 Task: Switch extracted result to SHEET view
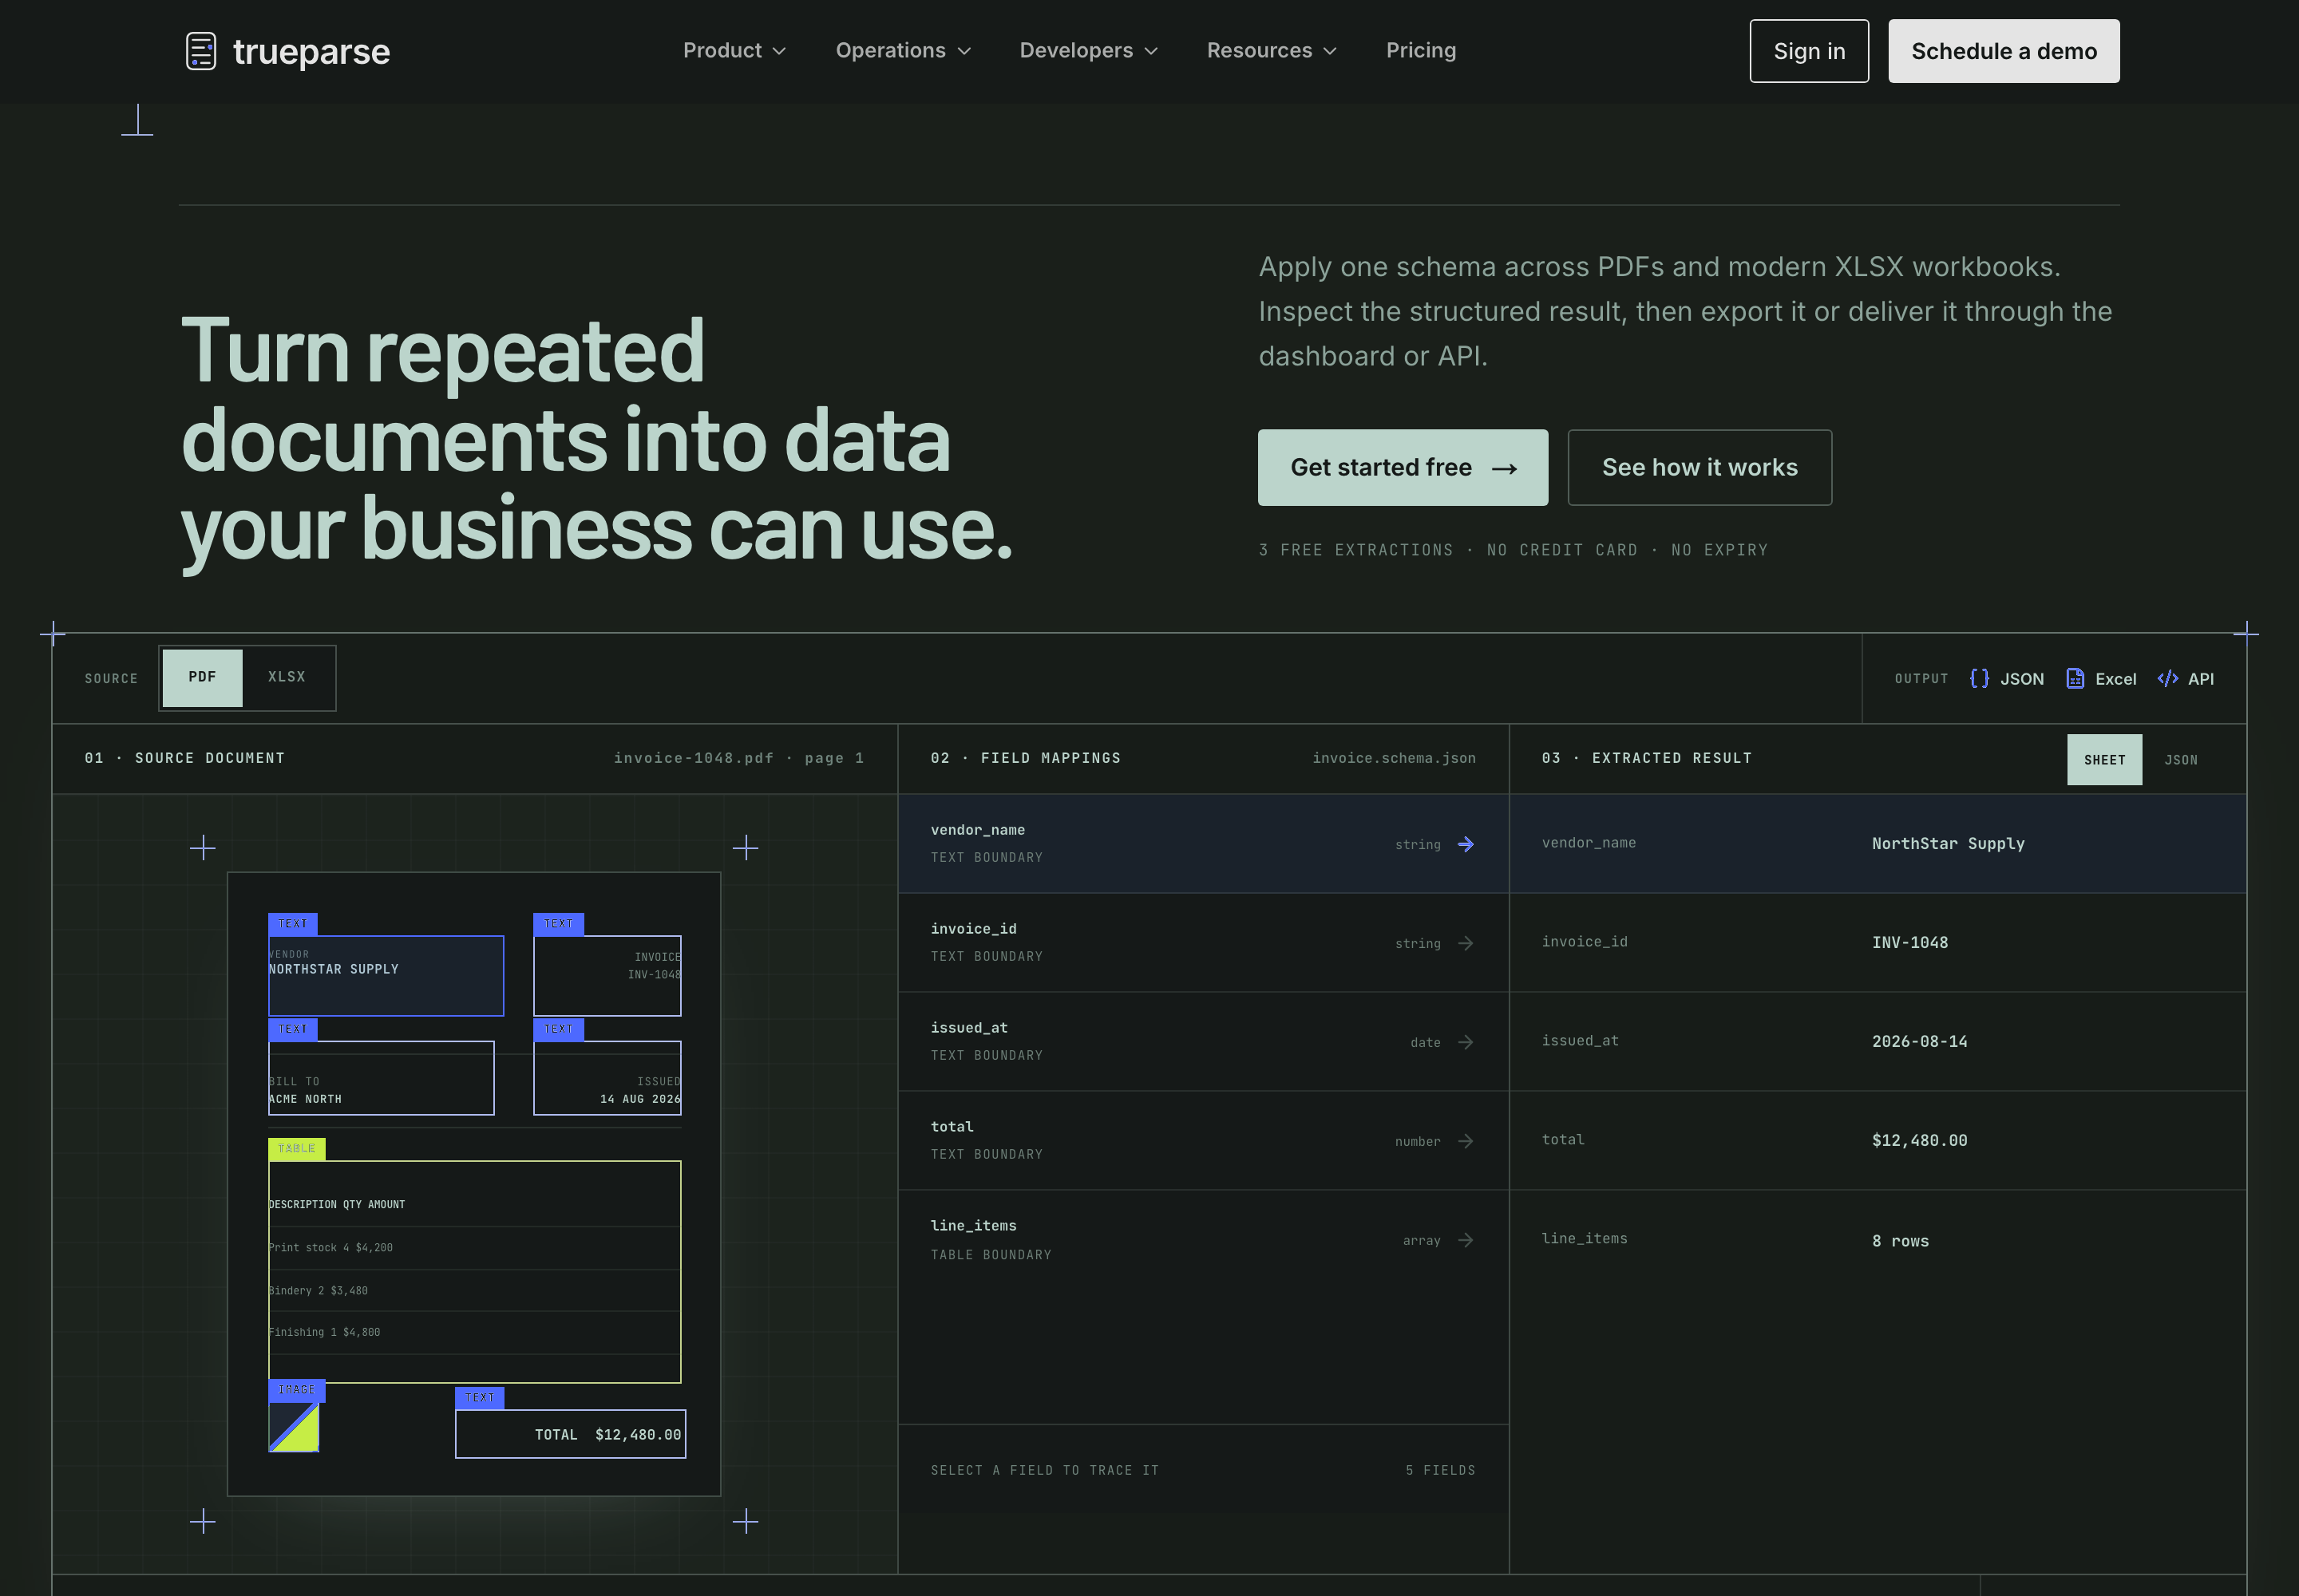pyautogui.click(x=2104, y=760)
